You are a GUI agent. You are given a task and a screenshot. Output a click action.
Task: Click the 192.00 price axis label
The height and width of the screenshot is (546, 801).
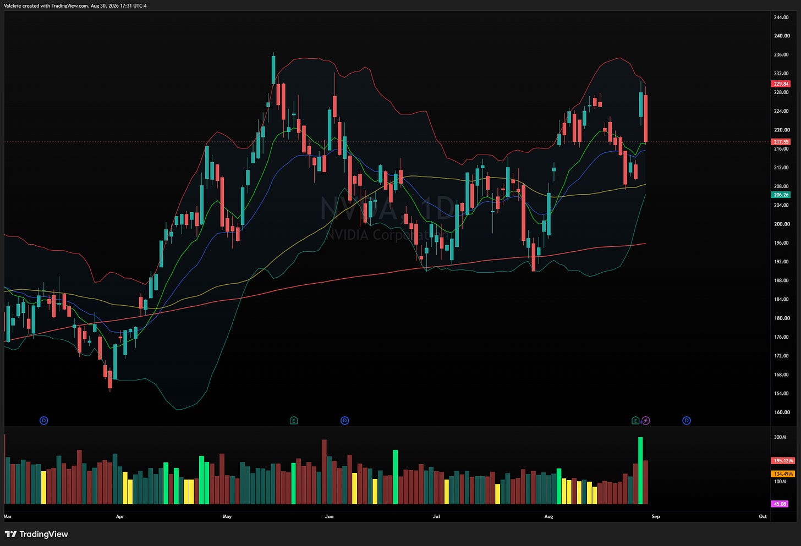[x=781, y=262]
